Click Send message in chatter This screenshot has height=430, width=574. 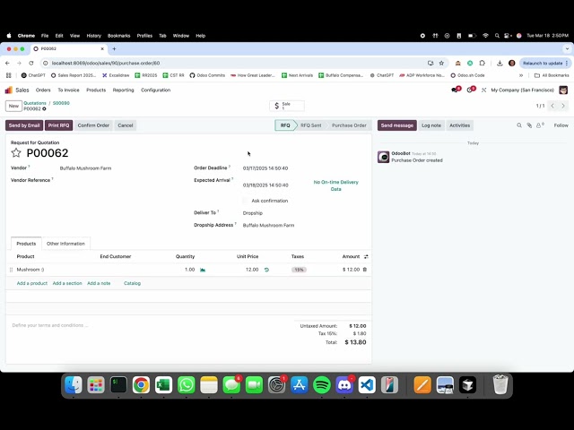396,125
